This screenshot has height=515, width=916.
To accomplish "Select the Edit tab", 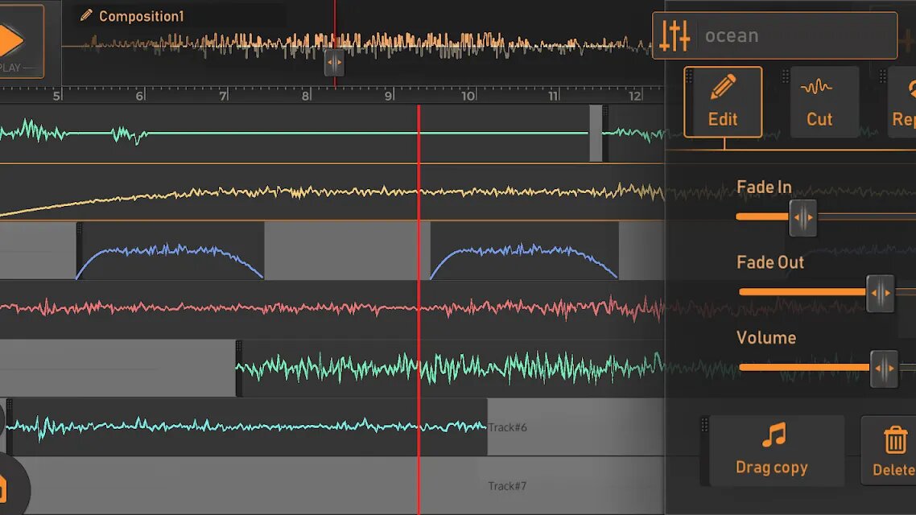I will point(723,102).
